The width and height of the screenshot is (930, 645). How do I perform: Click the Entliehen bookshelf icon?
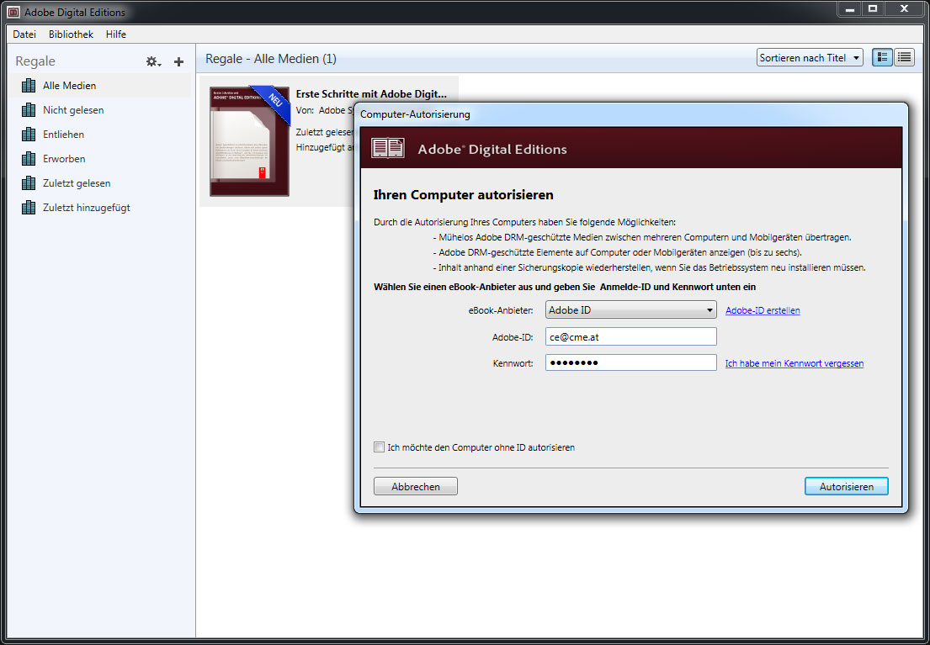(x=29, y=135)
